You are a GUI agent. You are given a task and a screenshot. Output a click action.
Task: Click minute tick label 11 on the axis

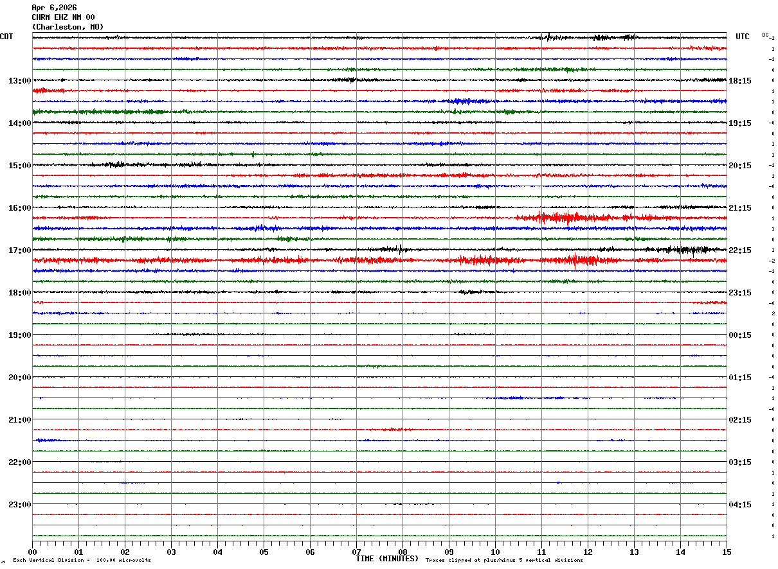click(x=541, y=552)
